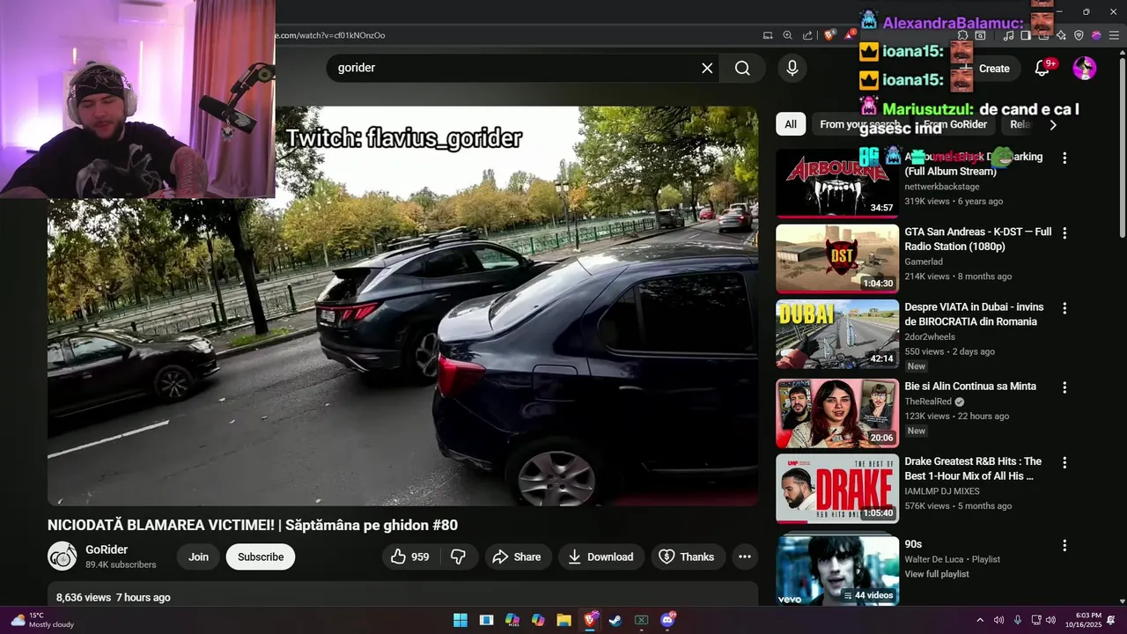Click the magnifier search button
Viewport: 1127px width, 634px height.
coord(742,68)
